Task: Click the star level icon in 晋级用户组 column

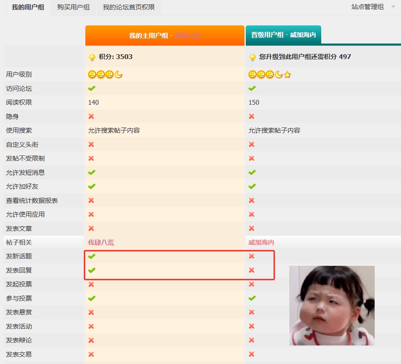Action: point(288,75)
